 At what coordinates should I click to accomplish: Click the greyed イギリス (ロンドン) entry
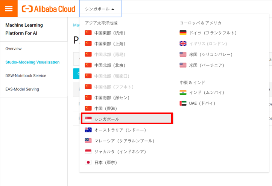[208, 44]
